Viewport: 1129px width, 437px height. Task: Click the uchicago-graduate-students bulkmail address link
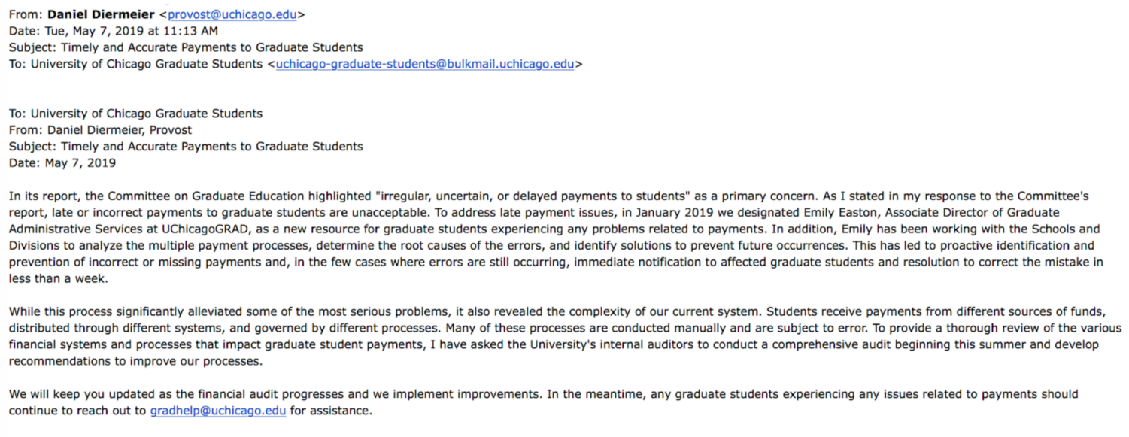(425, 64)
